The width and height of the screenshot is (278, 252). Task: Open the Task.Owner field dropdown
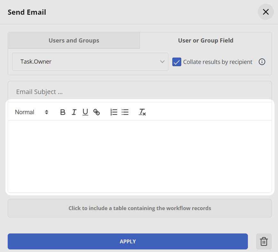[90, 62]
